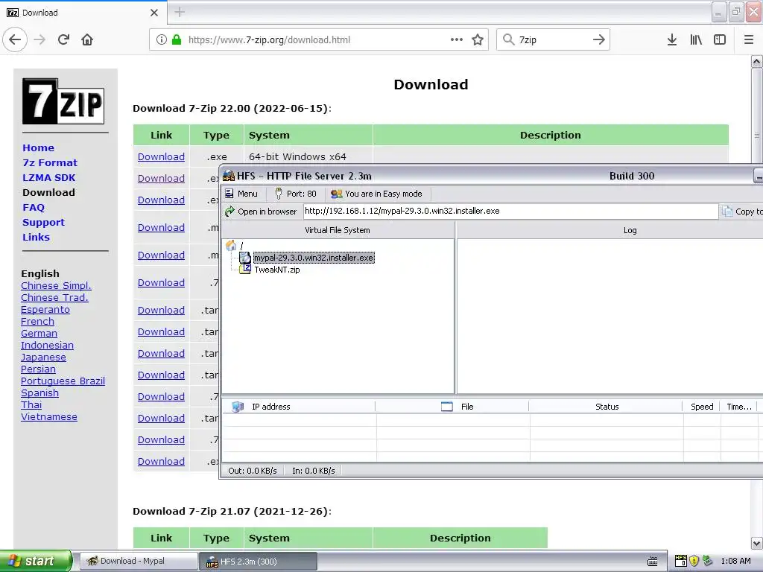Open the browser home page icon
The height and width of the screenshot is (572, 763).
click(x=87, y=39)
